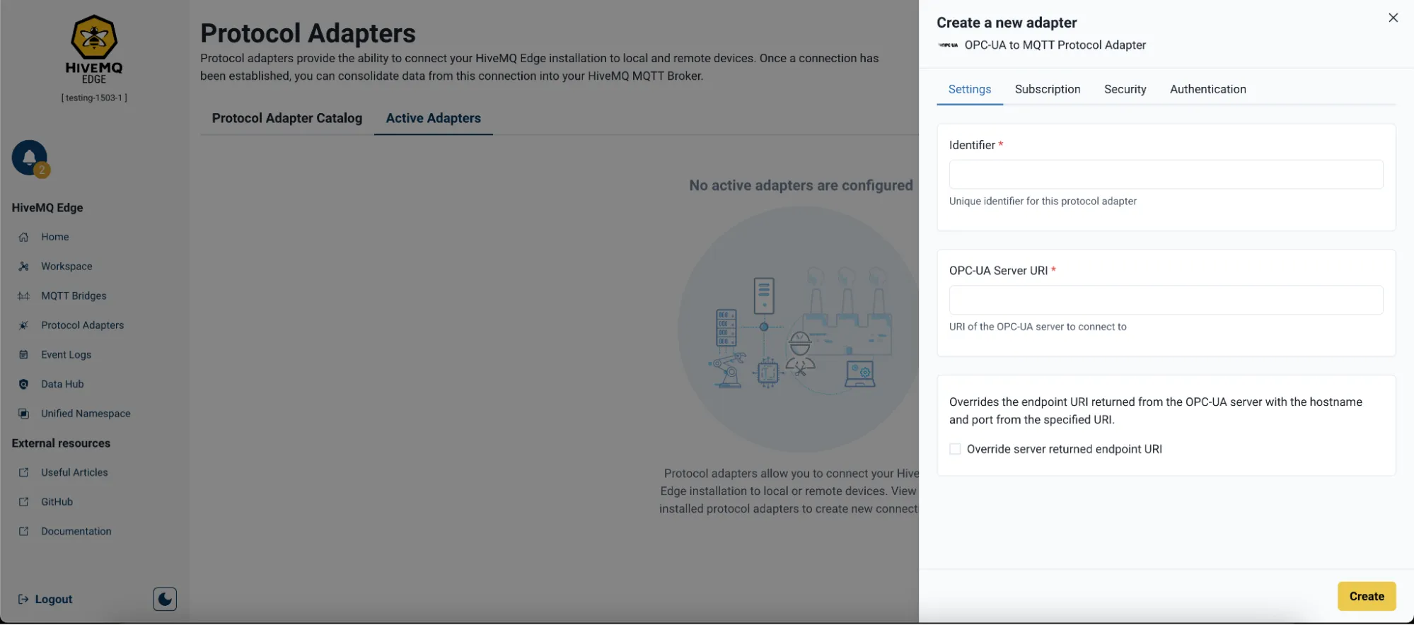The width and height of the screenshot is (1414, 625).
Task: Enable Override server returned endpoint URI
Action: pos(955,449)
